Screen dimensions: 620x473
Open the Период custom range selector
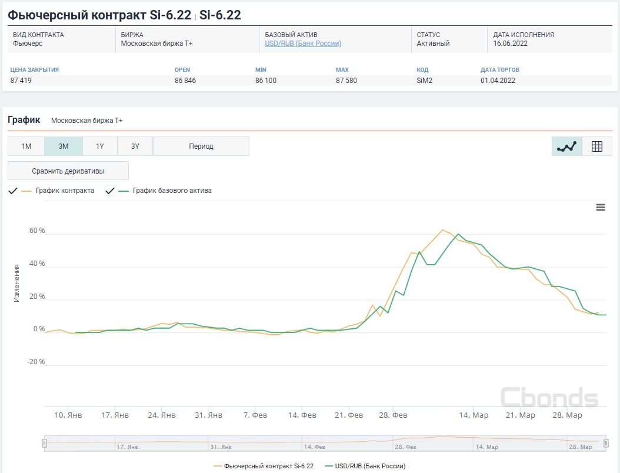pos(201,146)
